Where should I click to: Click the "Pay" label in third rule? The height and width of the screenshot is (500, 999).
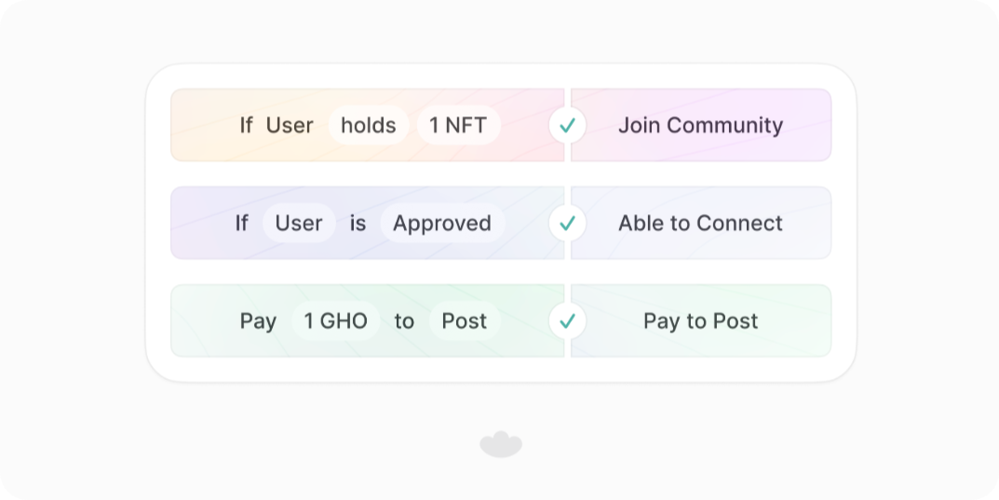coord(258,321)
